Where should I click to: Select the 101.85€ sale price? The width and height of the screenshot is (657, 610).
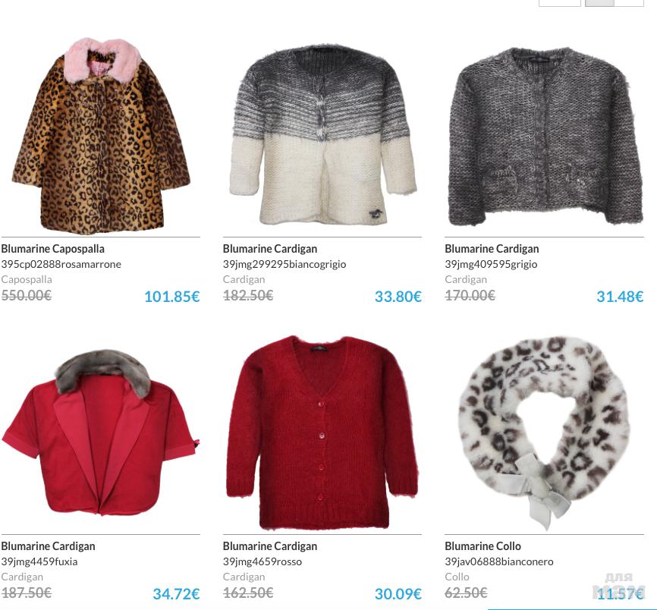click(172, 297)
